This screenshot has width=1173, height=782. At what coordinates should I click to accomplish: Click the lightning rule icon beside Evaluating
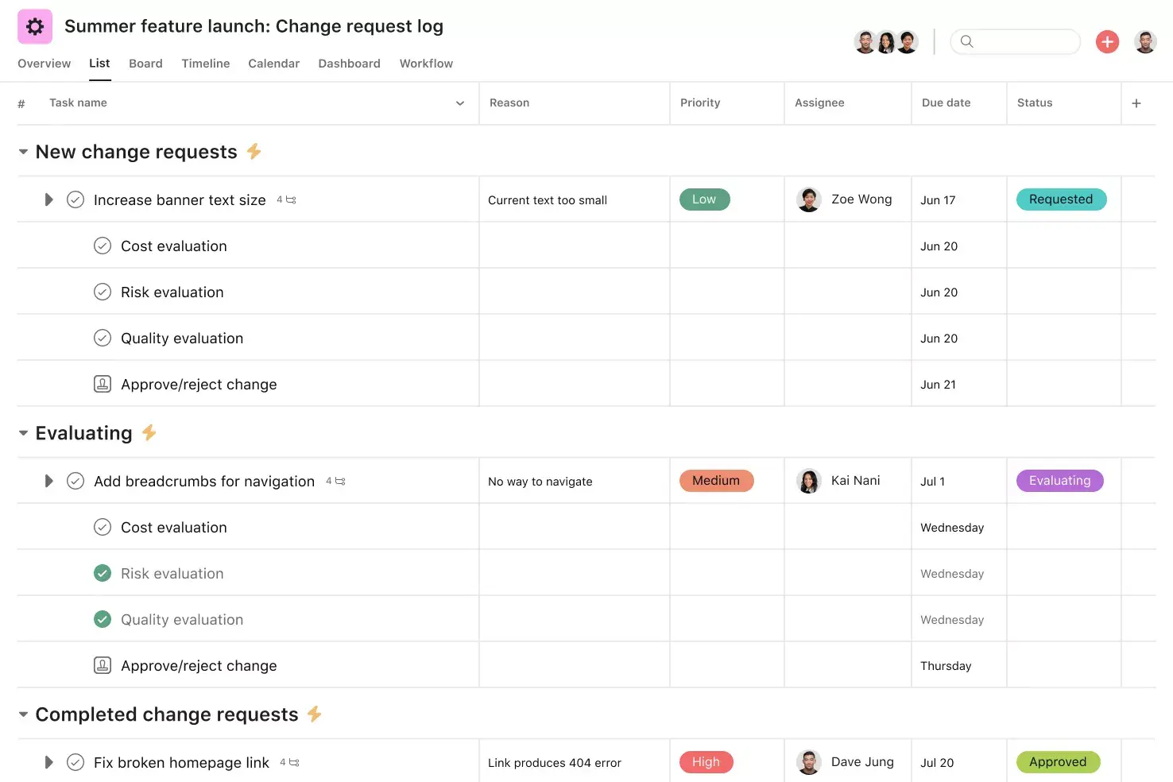149,432
